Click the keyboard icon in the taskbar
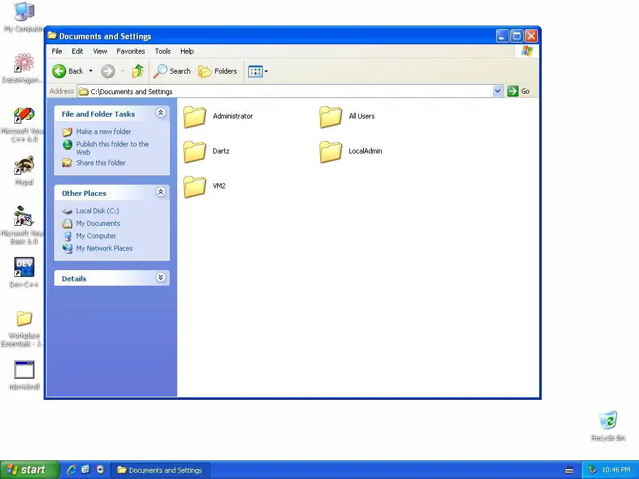 [x=569, y=470]
